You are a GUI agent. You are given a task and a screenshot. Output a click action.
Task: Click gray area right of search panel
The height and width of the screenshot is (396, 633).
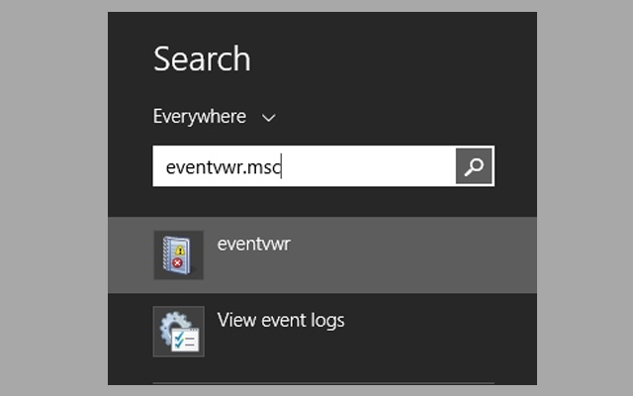coord(584,198)
